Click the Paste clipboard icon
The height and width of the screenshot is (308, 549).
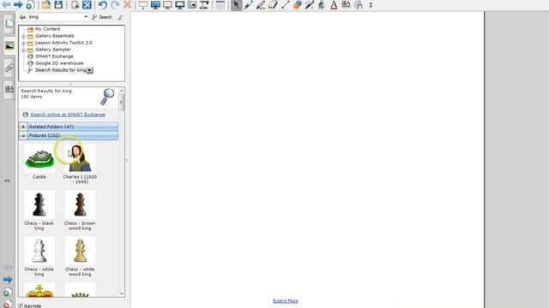(75, 5)
